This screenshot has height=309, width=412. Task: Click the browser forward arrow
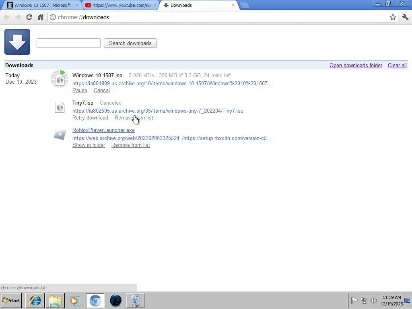18,17
